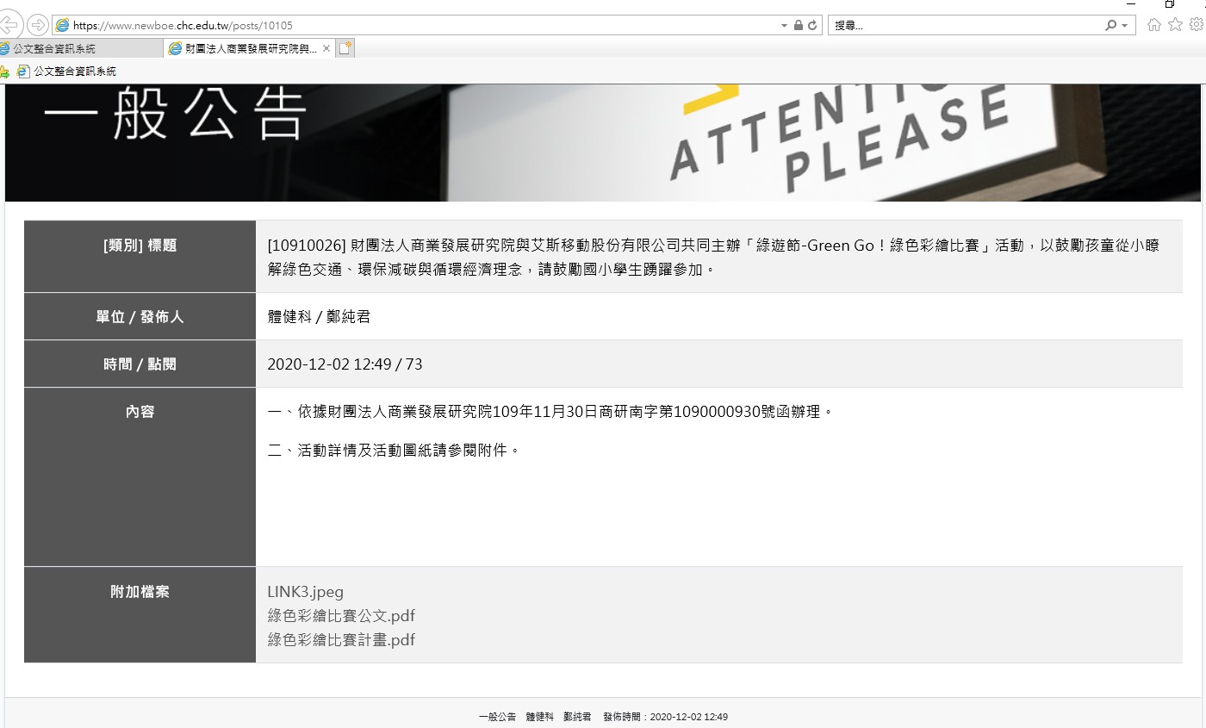
Task: Open a new tab with the blank tab button
Action: pyautogui.click(x=345, y=49)
